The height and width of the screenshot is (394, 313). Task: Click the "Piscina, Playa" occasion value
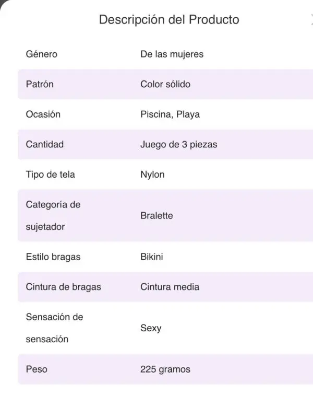click(170, 114)
